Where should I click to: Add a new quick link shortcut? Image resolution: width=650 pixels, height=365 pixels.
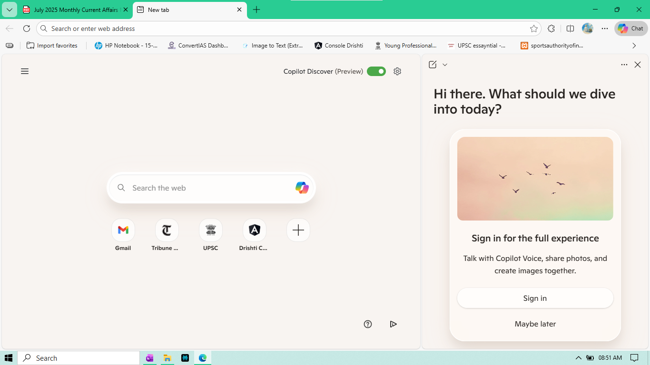click(x=298, y=230)
